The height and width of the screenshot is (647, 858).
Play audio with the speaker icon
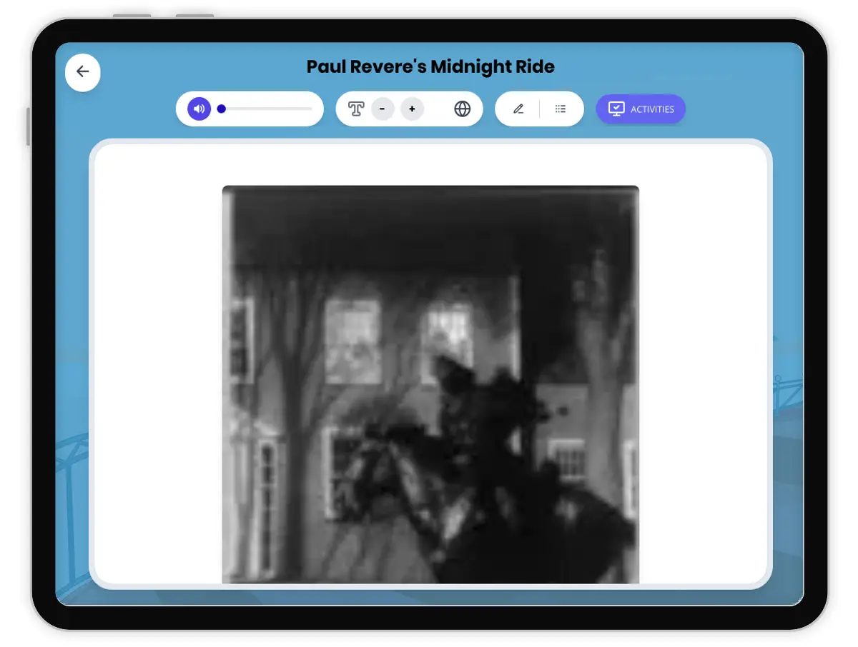[199, 109]
